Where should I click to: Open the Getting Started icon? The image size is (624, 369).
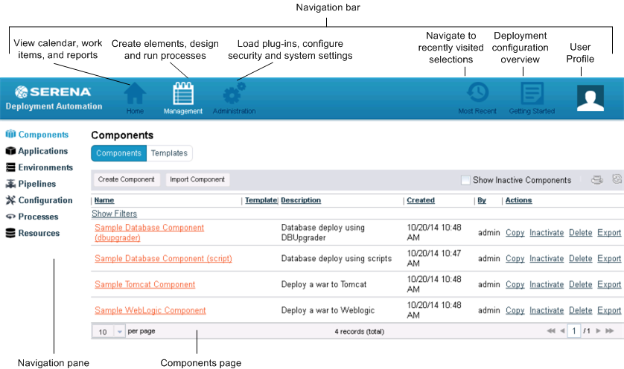532,94
